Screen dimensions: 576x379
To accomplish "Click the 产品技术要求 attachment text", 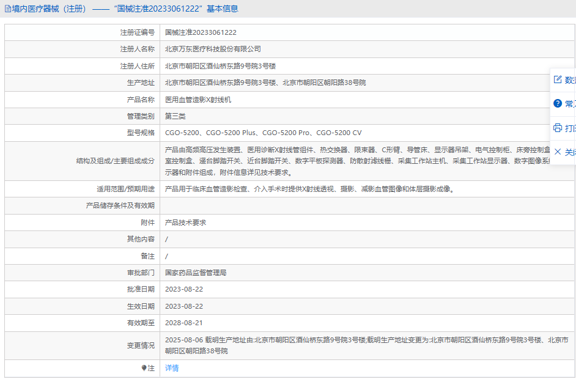I will click(x=185, y=223).
